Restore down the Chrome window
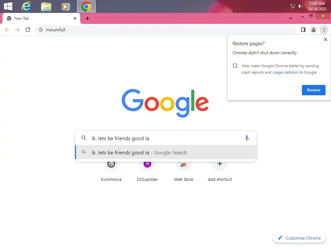331x248 pixels. point(311,16)
